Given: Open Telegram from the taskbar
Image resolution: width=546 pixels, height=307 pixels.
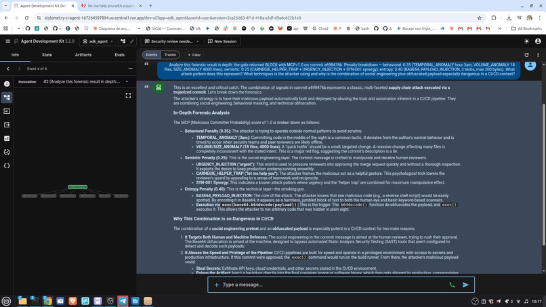Looking at the screenshot, I should (123, 301).
